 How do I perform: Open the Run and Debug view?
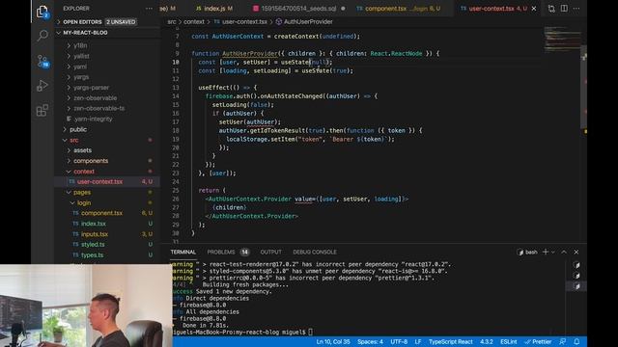coord(42,86)
